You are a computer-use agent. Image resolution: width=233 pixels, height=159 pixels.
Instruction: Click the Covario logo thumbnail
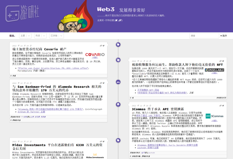click(95, 55)
